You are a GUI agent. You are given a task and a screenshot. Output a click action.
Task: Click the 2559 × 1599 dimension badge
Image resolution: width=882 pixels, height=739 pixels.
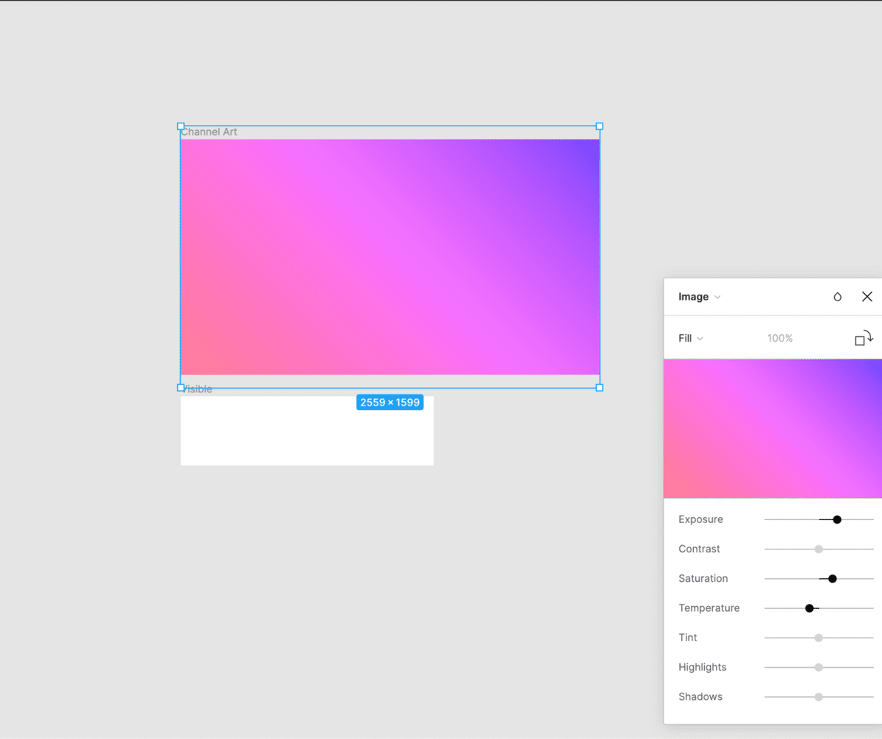point(390,403)
